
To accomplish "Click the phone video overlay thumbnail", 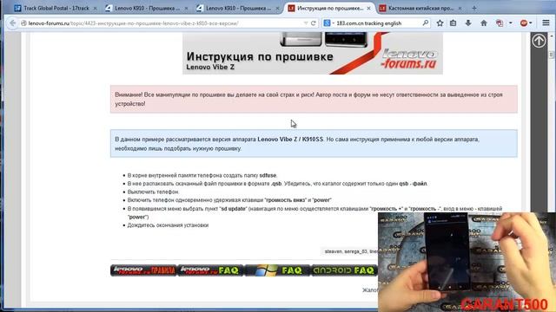I will (467, 262).
